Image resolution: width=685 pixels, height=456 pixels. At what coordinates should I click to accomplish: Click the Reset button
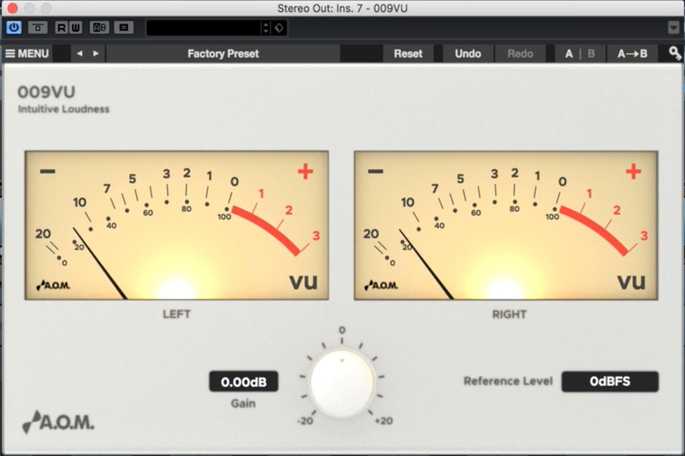pyautogui.click(x=408, y=53)
